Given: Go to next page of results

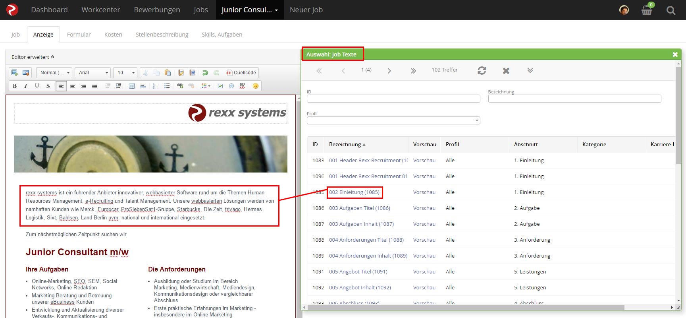Looking at the screenshot, I should (389, 71).
